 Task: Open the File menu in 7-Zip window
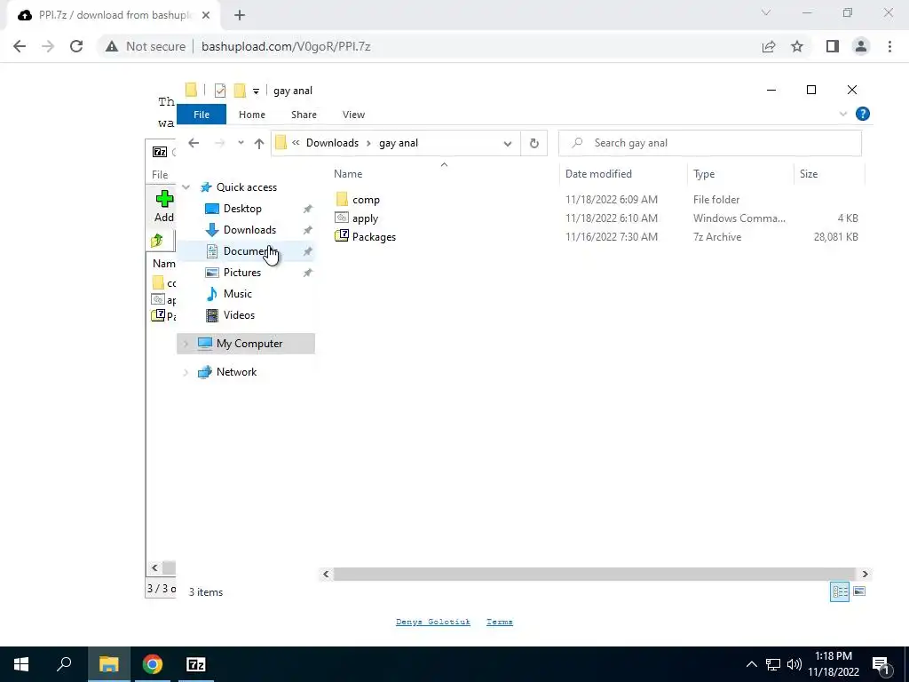coord(160,175)
